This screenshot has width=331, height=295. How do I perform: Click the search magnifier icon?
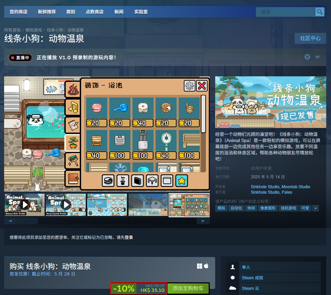(319, 12)
